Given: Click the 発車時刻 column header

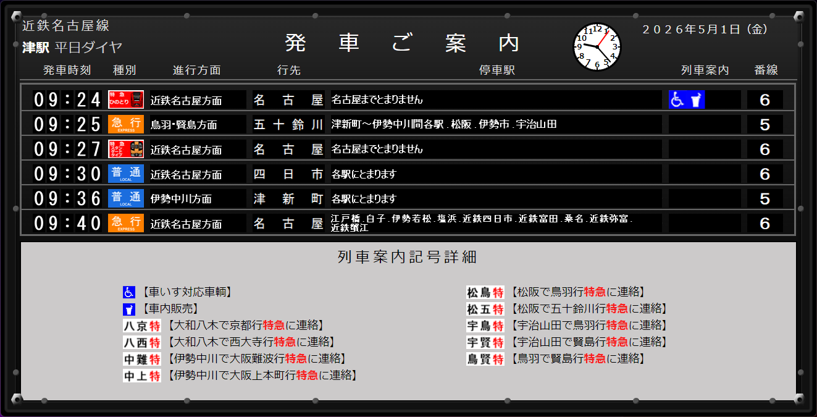Looking at the screenshot, I should pyautogui.click(x=67, y=70).
